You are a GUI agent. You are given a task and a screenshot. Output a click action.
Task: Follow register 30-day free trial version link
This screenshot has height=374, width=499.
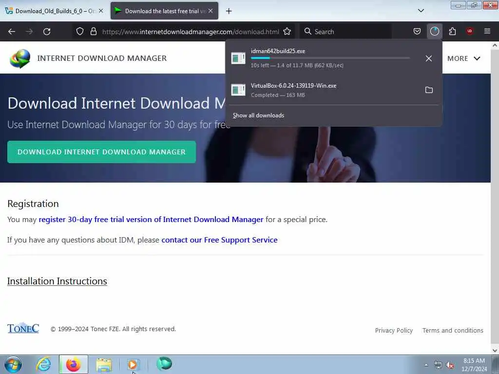tap(151, 220)
